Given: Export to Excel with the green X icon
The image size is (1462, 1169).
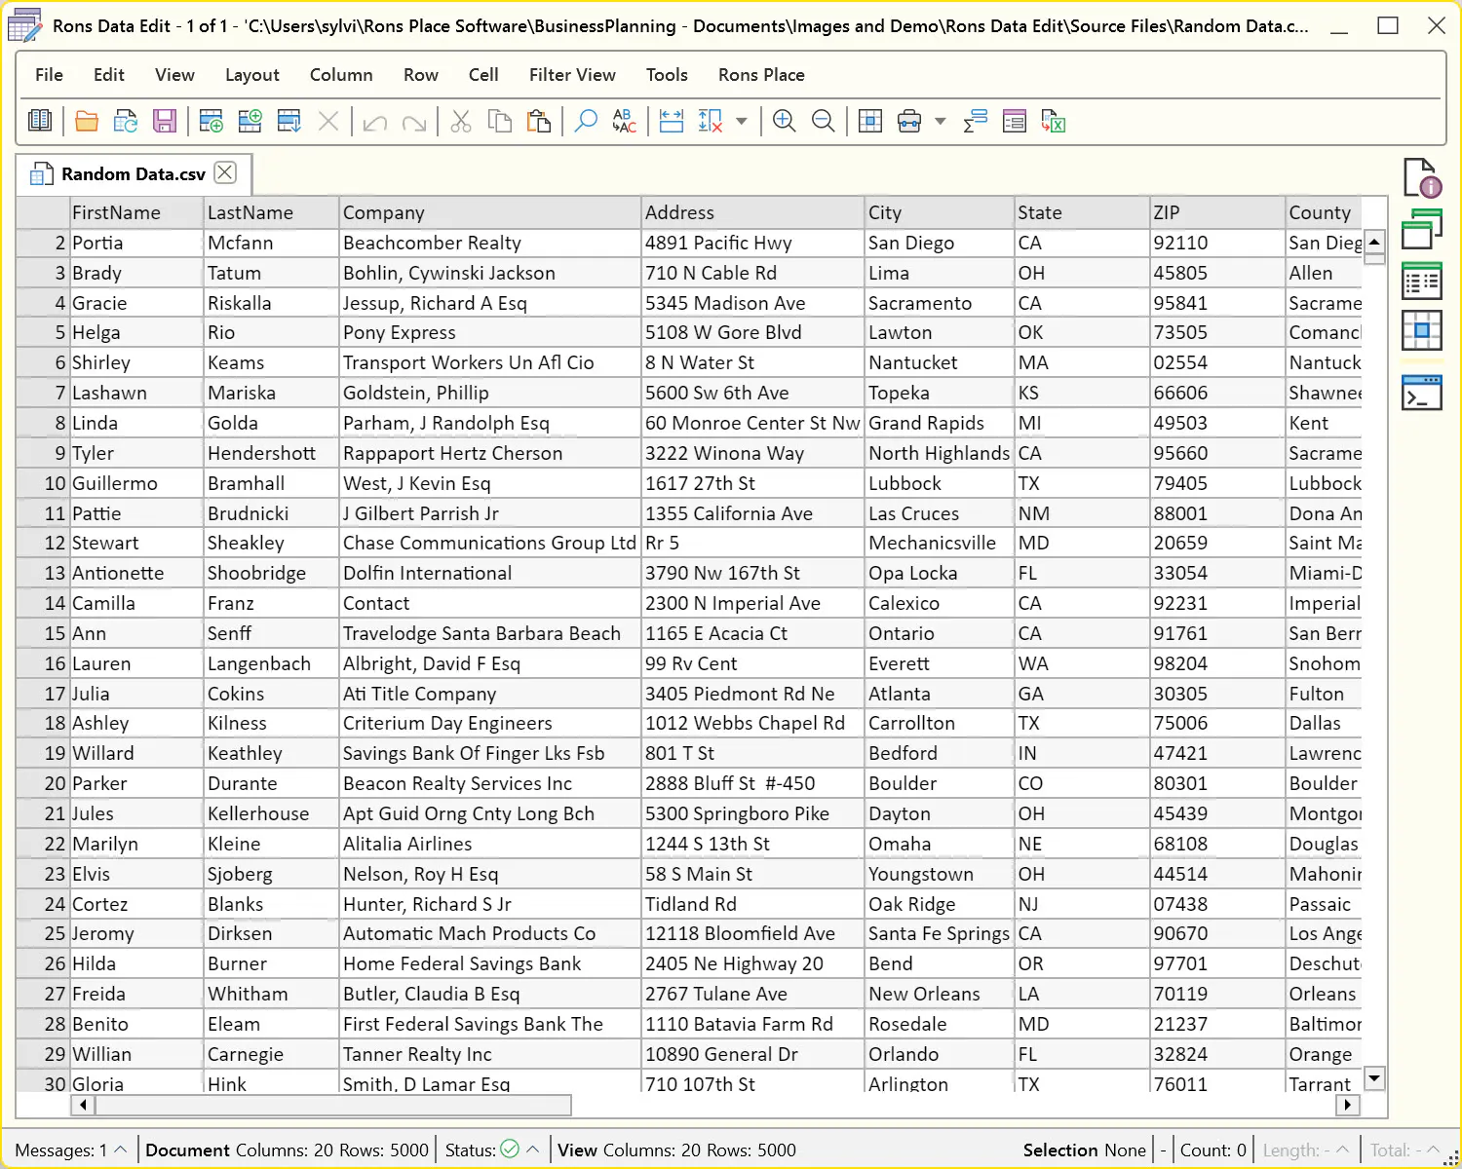Looking at the screenshot, I should 1054,121.
